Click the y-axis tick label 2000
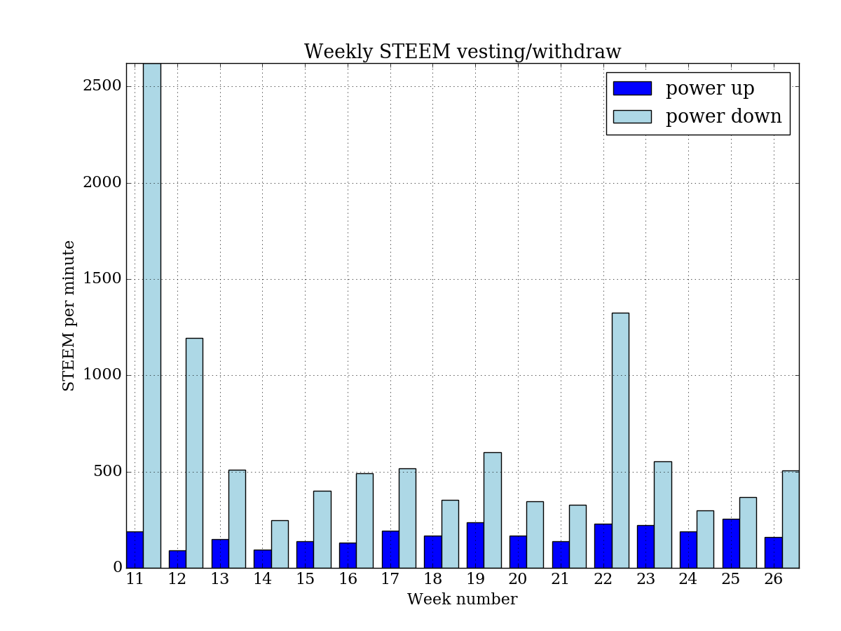 (x=102, y=183)
